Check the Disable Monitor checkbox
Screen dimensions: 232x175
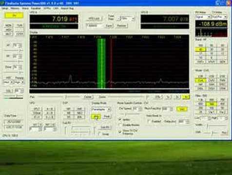[x=120, y=125]
